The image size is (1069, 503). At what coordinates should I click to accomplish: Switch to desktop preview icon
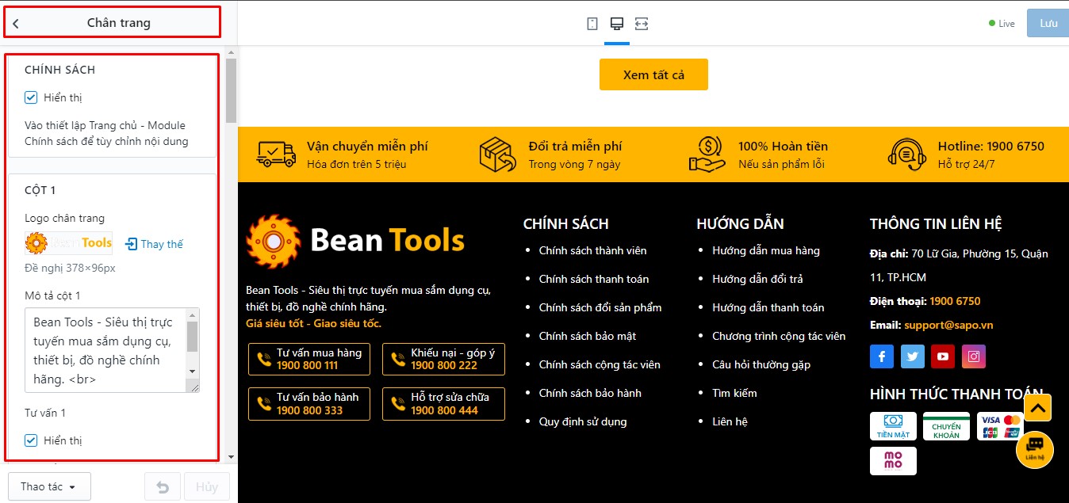[617, 24]
